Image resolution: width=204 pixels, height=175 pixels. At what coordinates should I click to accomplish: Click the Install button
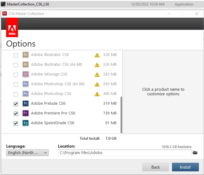point(185,167)
